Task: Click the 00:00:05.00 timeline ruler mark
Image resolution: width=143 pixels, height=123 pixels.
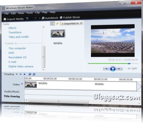Action: pyautogui.click(x=50, y=79)
